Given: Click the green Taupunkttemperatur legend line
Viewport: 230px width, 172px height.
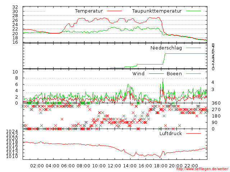Looking at the screenshot, I should point(193,11).
